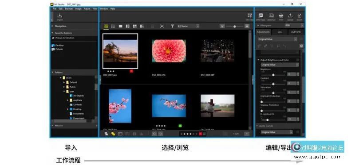Click the 1:1 zoom icon in bottom toolbar

(x=120, y=134)
